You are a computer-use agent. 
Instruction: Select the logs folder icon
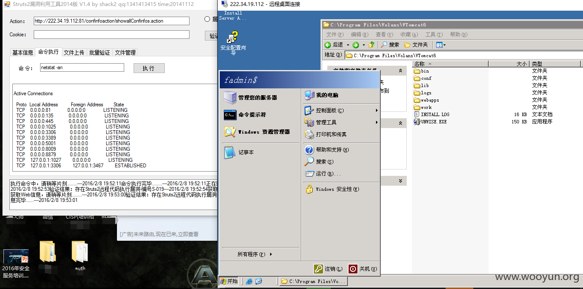click(x=417, y=93)
